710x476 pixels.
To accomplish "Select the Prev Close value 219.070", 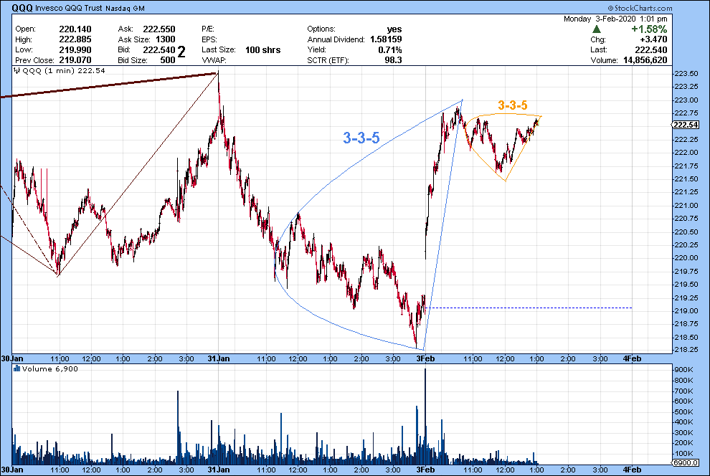I will pyautogui.click(x=75, y=60).
